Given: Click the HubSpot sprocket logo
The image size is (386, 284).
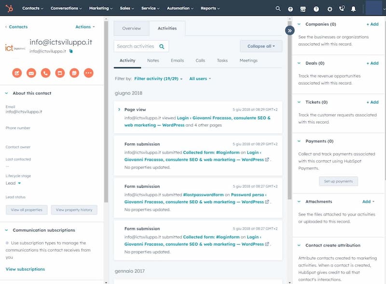Looking at the screenshot, I should pos(9,8).
